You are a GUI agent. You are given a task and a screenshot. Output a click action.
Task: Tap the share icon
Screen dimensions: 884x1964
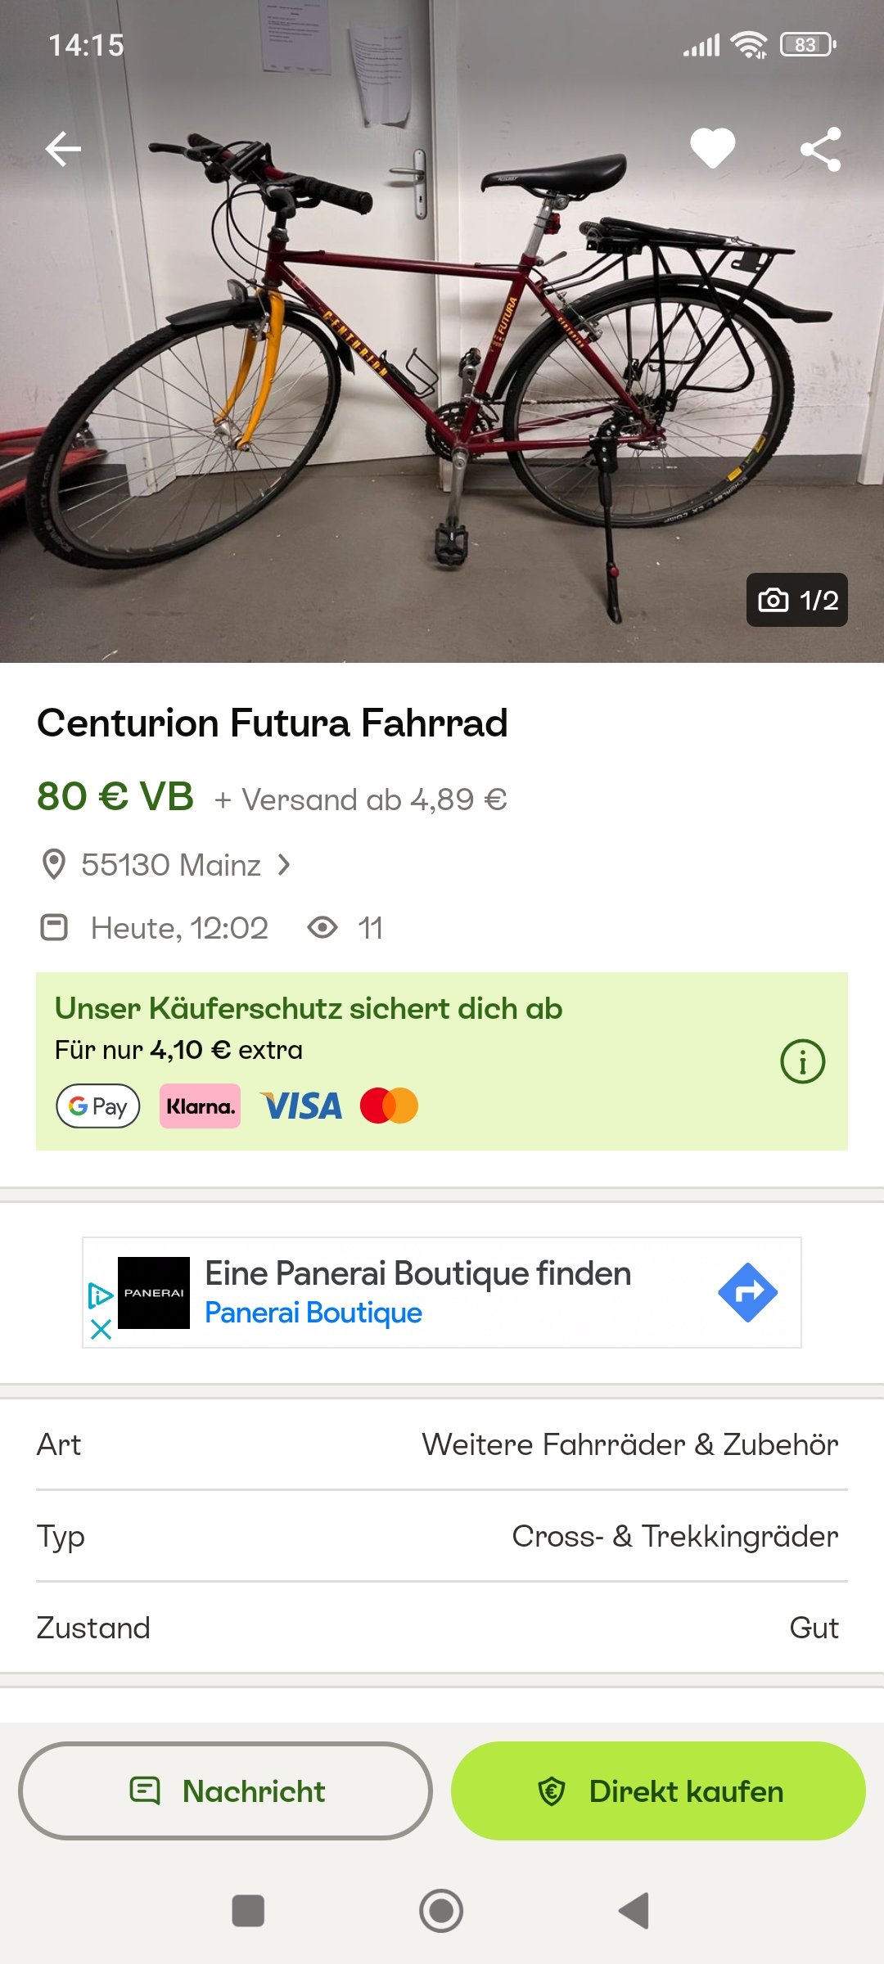pyautogui.click(x=820, y=149)
